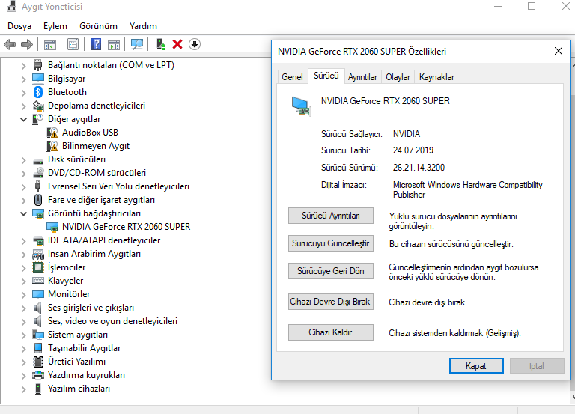Switch to the Kaynaklar tab
Image resolution: width=575 pixels, height=414 pixels.
pyautogui.click(x=436, y=77)
